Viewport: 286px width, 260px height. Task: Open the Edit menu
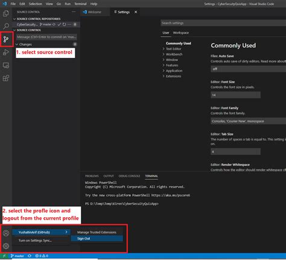pos(22,4)
